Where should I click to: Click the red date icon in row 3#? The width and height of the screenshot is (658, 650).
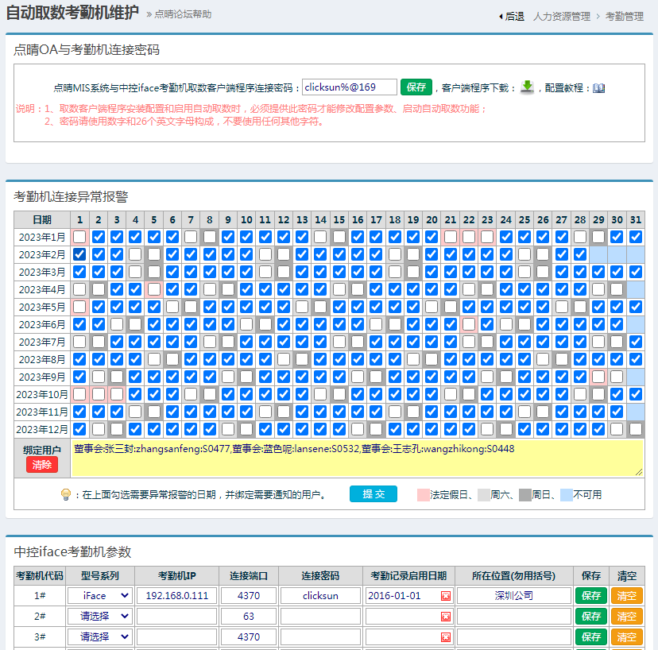pos(446,637)
